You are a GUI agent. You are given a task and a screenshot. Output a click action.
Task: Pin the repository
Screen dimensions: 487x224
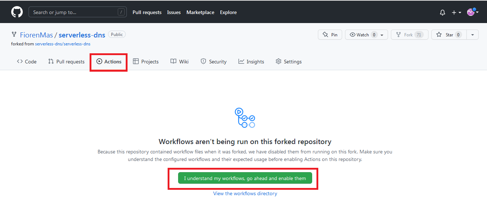pyautogui.click(x=330, y=35)
